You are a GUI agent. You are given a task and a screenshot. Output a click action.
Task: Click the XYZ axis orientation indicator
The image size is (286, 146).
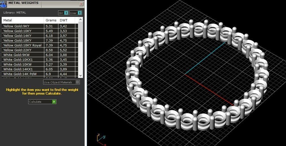pos(102,140)
